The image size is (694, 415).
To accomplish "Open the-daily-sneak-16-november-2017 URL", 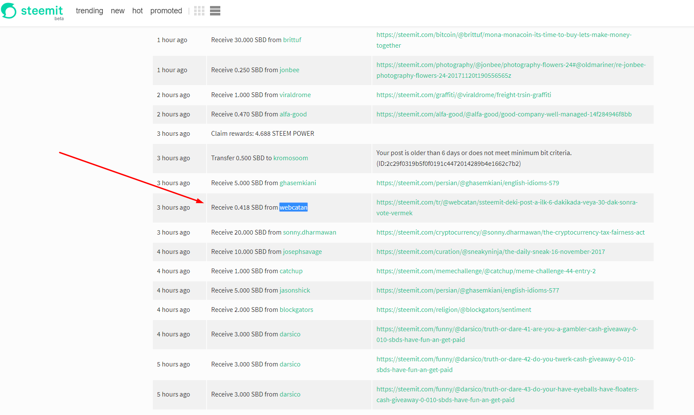I will click(x=490, y=252).
